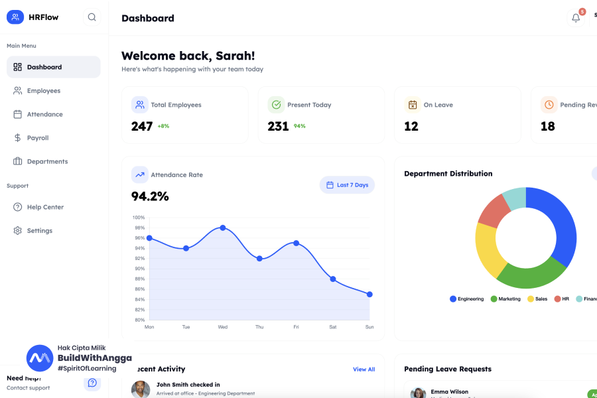Click the contact support help icon

click(x=92, y=383)
